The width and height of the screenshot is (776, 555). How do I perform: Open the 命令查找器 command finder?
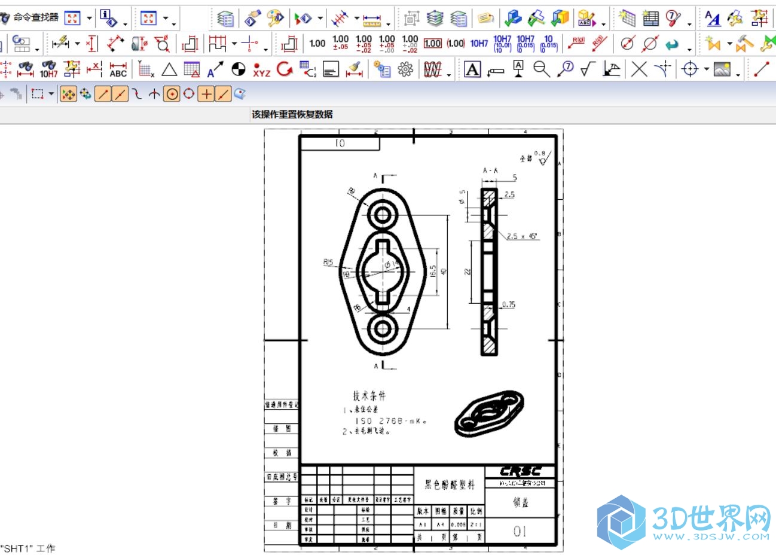(x=30, y=18)
